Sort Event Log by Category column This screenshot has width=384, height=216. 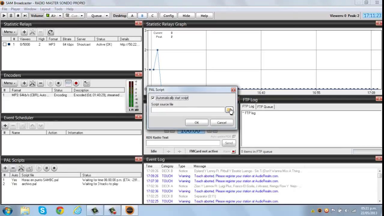167,166
